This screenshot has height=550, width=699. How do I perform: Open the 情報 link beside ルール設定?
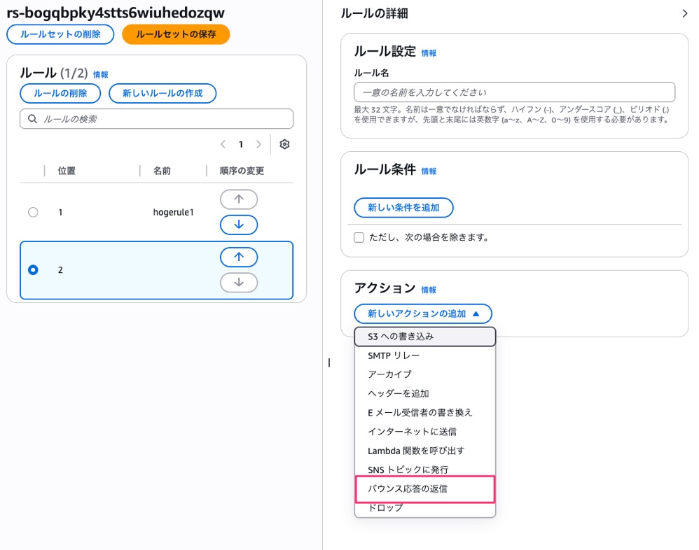click(429, 53)
